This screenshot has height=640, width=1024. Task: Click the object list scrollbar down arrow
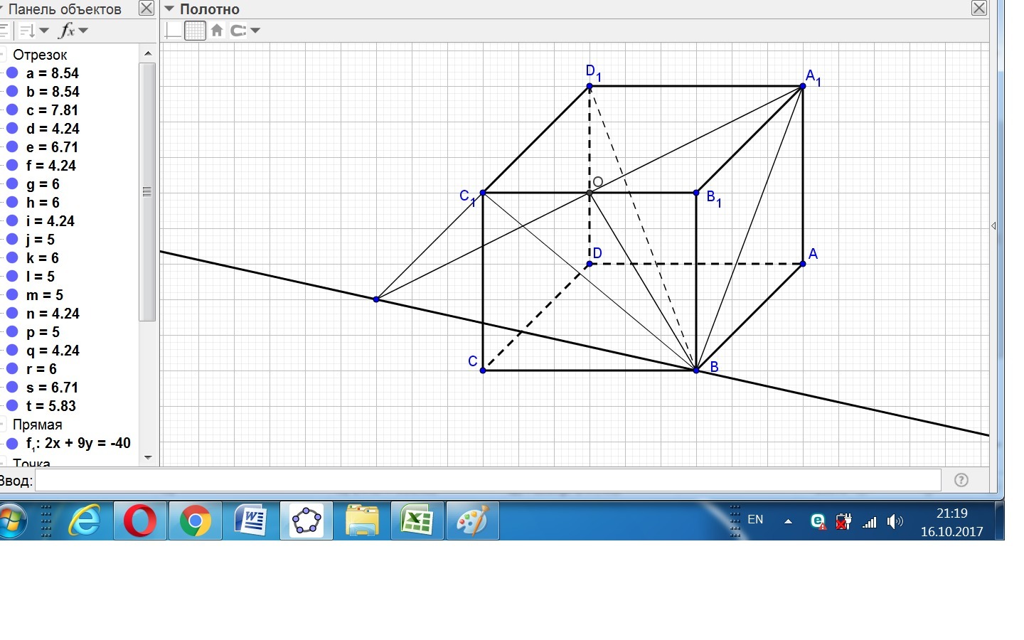148,457
